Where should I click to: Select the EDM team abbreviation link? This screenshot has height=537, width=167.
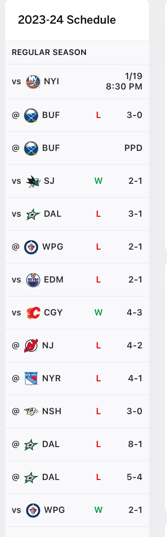[54, 279]
